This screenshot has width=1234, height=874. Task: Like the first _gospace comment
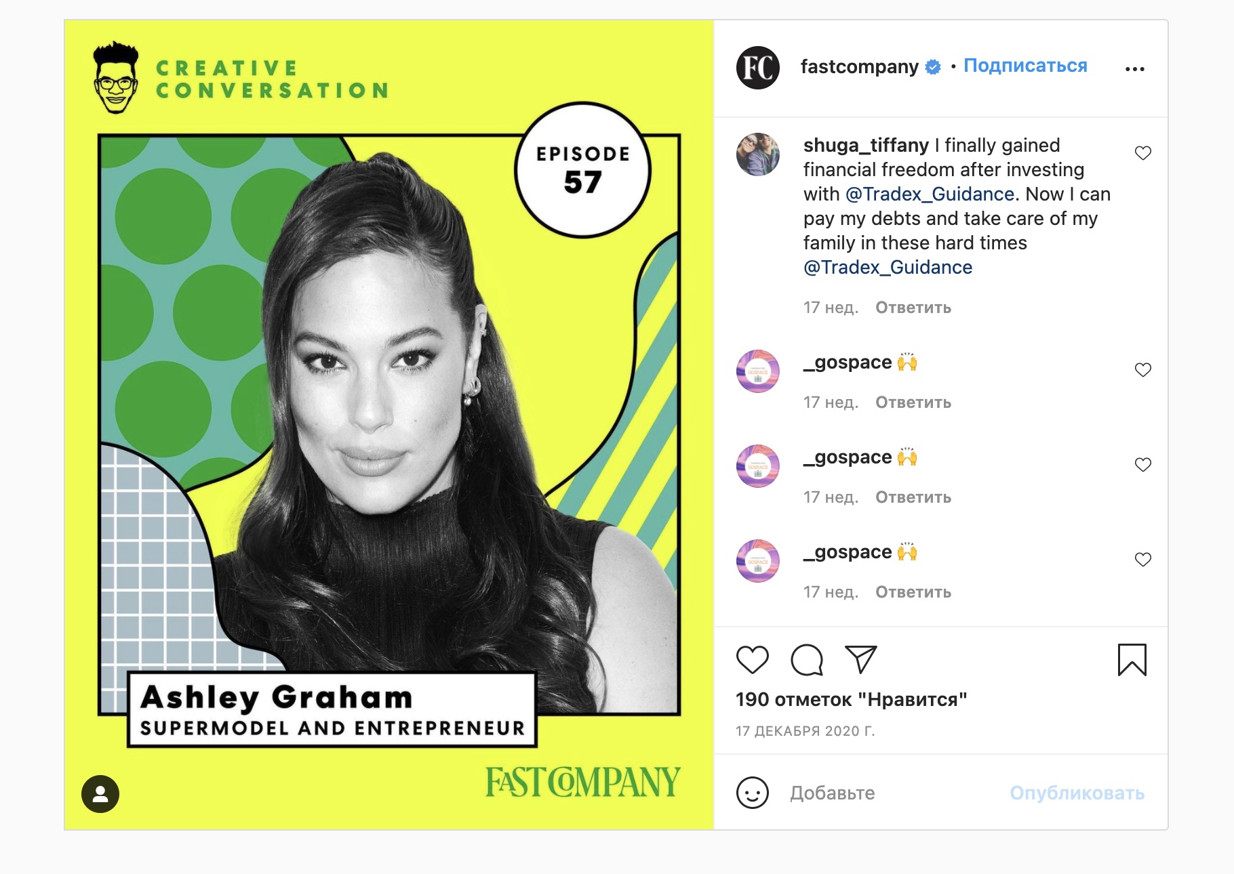click(1143, 370)
